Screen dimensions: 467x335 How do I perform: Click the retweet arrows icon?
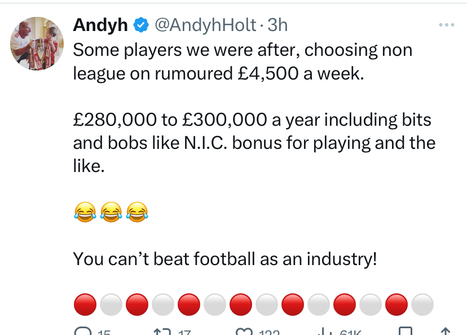[162, 332]
